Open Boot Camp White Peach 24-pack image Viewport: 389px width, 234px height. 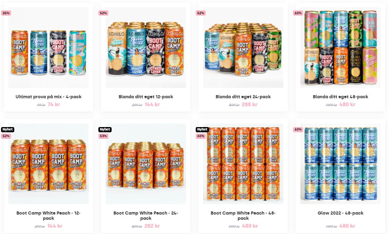146,164
